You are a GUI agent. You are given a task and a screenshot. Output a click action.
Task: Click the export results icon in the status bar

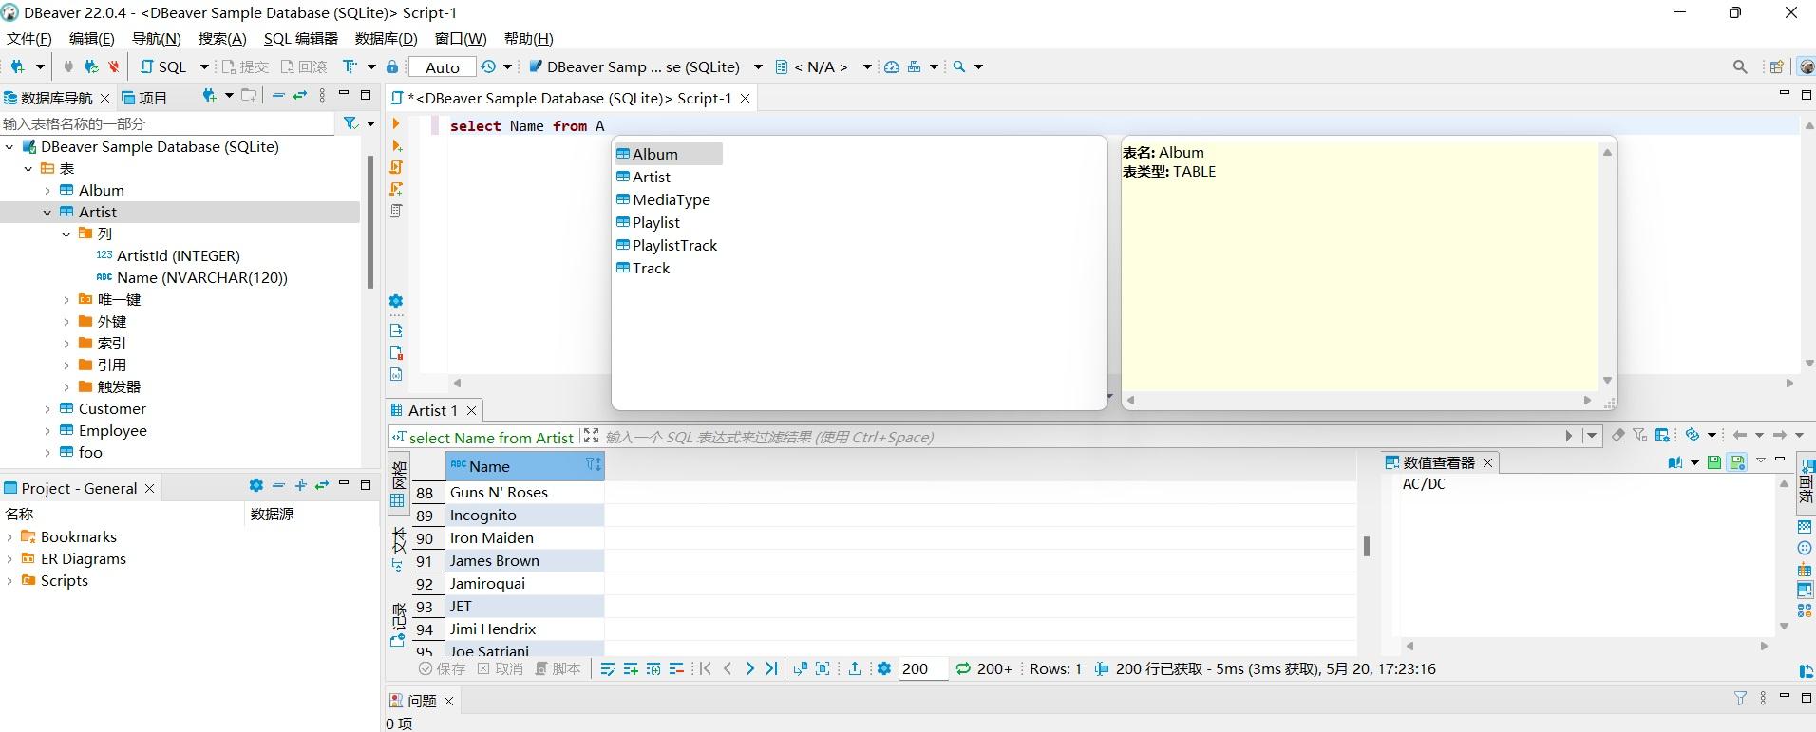(854, 668)
